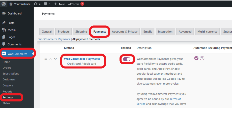Open Dashboard in the sidebar
This screenshot has height=130, width=232.
point(15,13)
